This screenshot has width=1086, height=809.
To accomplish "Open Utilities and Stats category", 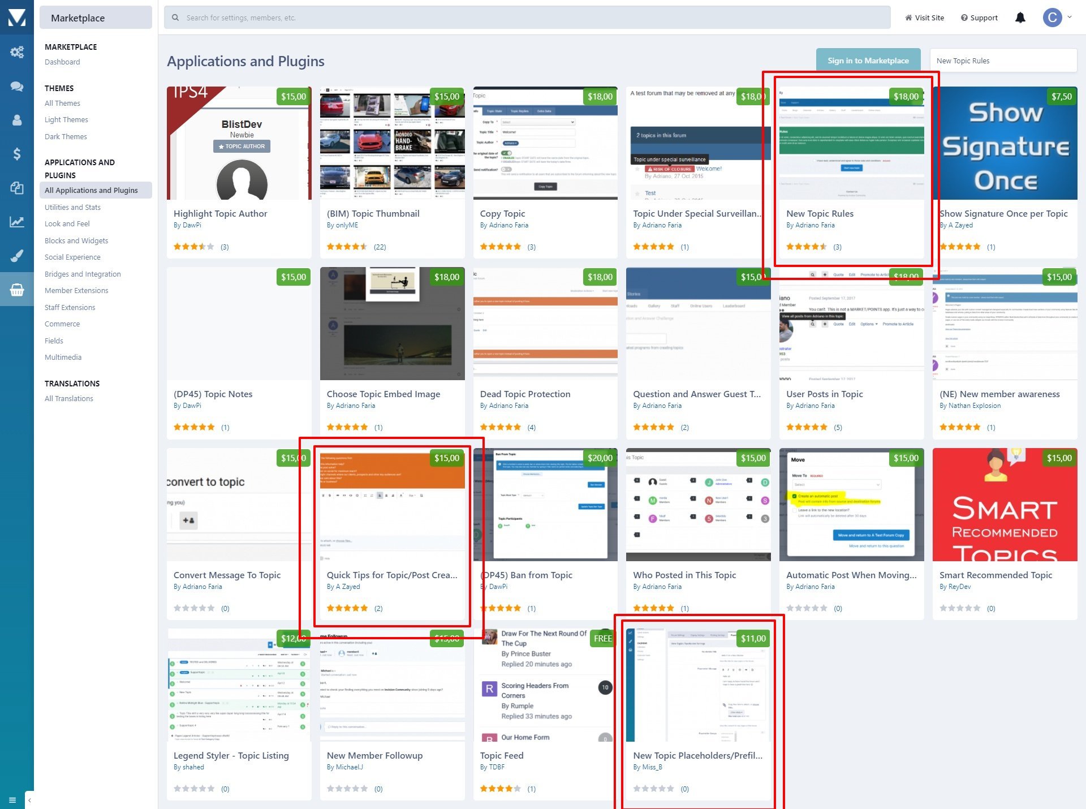I will (72, 208).
